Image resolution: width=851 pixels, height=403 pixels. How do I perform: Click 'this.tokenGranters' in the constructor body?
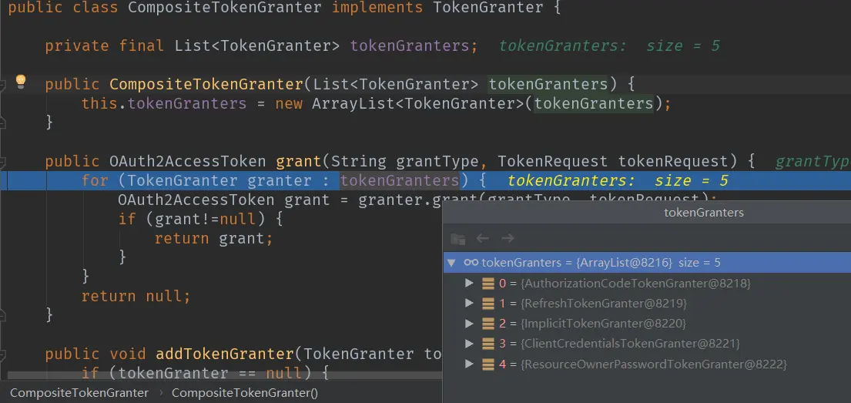pos(164,103)
